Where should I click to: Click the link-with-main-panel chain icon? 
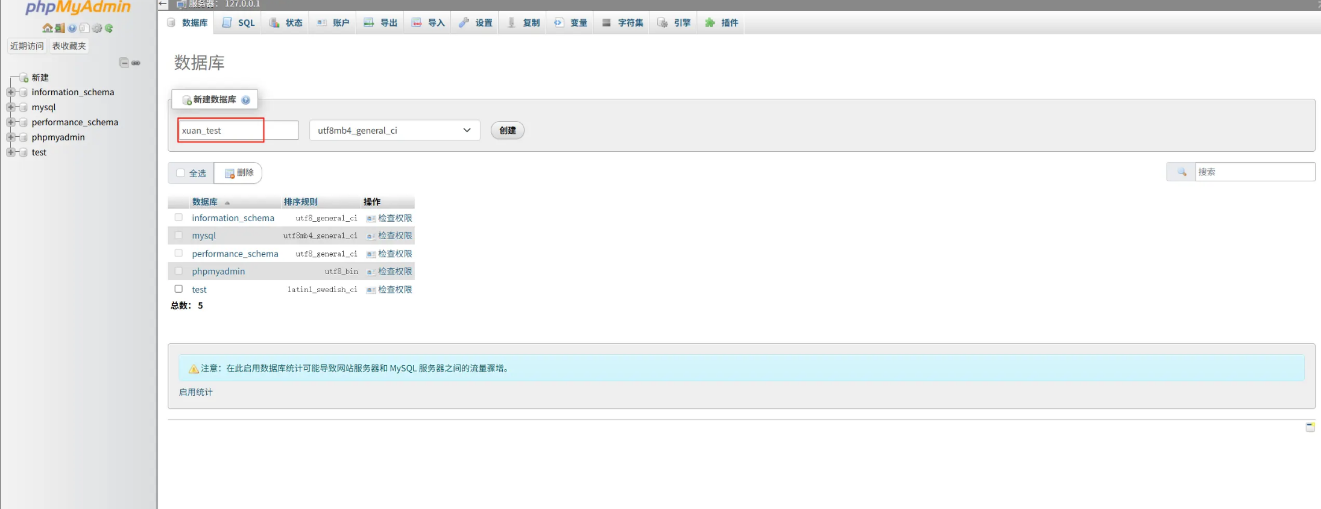tap(136, 63)
